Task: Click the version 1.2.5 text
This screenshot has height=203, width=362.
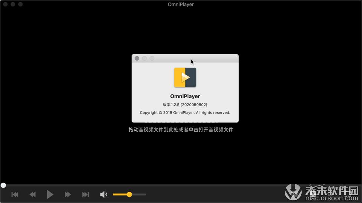Action: (x=185, y=105)
